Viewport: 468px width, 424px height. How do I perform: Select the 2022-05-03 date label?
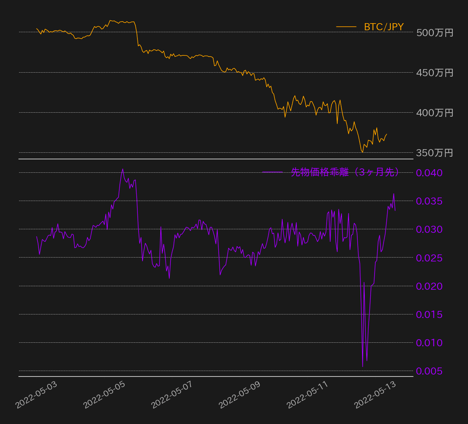(37, 395)
